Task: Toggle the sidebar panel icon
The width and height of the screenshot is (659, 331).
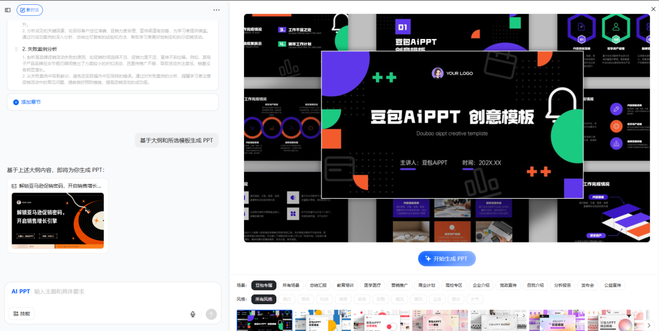Action: pyautogui.click(x=7, y=10)
